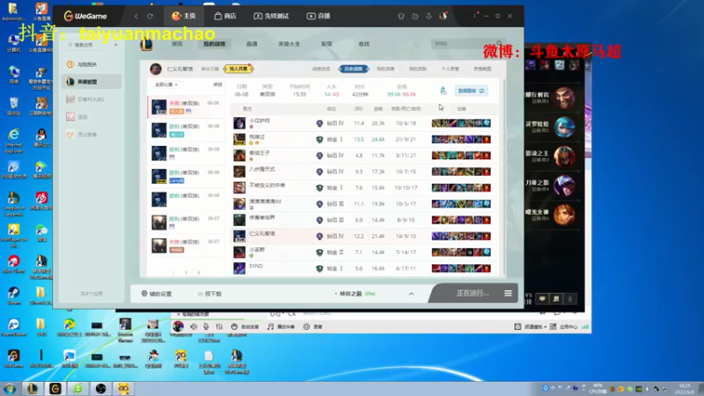Click the microphone icon in game client

point(570,299)
